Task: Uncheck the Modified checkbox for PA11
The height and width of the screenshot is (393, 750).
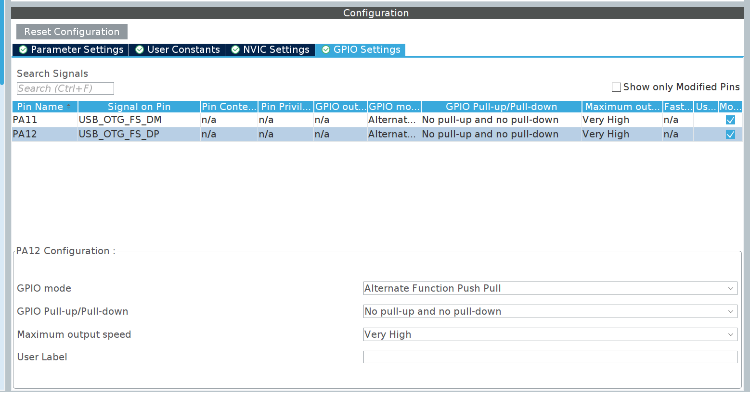Action: (x=730, y=120)
